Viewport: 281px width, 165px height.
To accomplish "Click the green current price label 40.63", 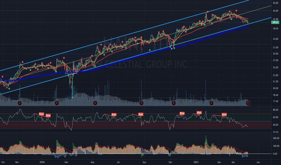I will coord(275,22).
